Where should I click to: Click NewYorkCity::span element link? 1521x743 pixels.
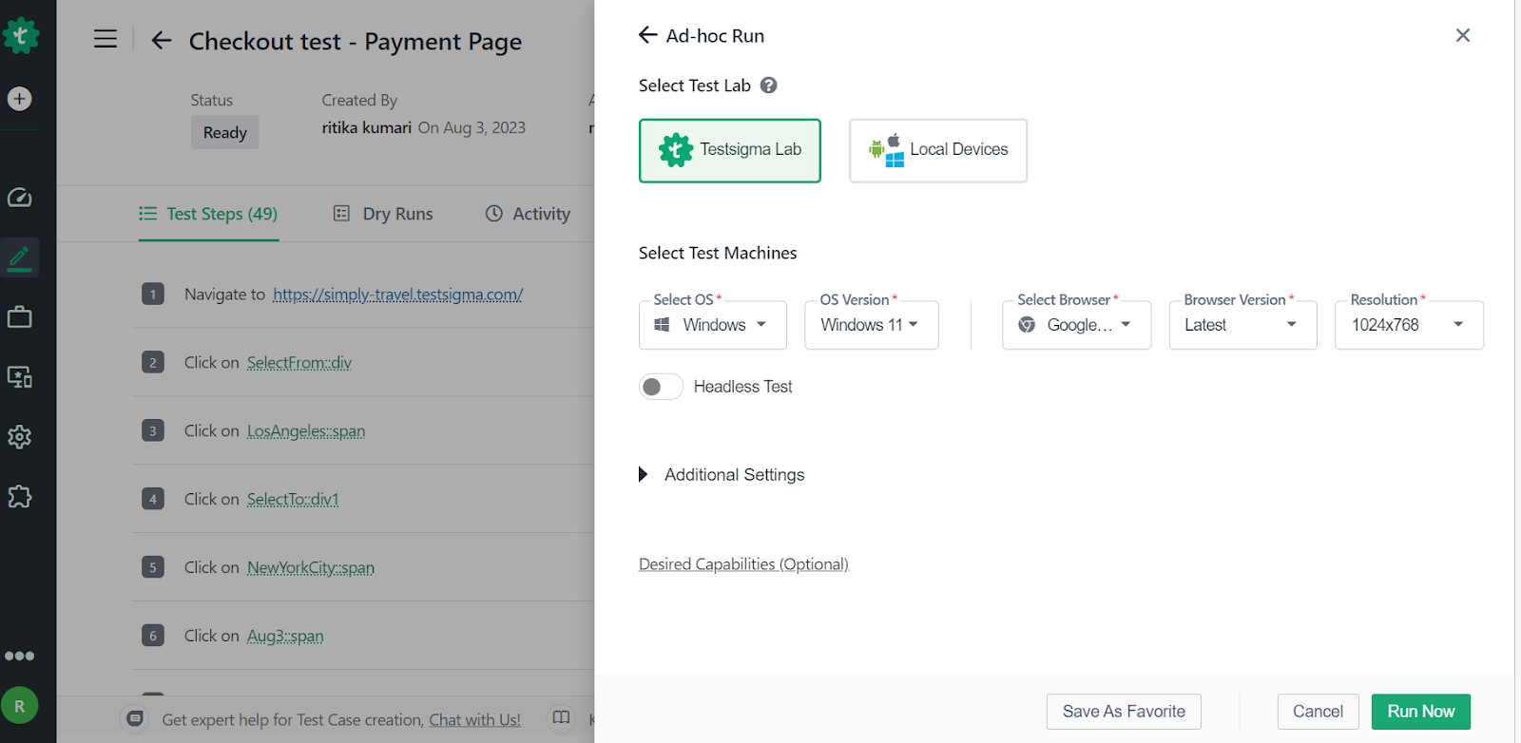311,568
